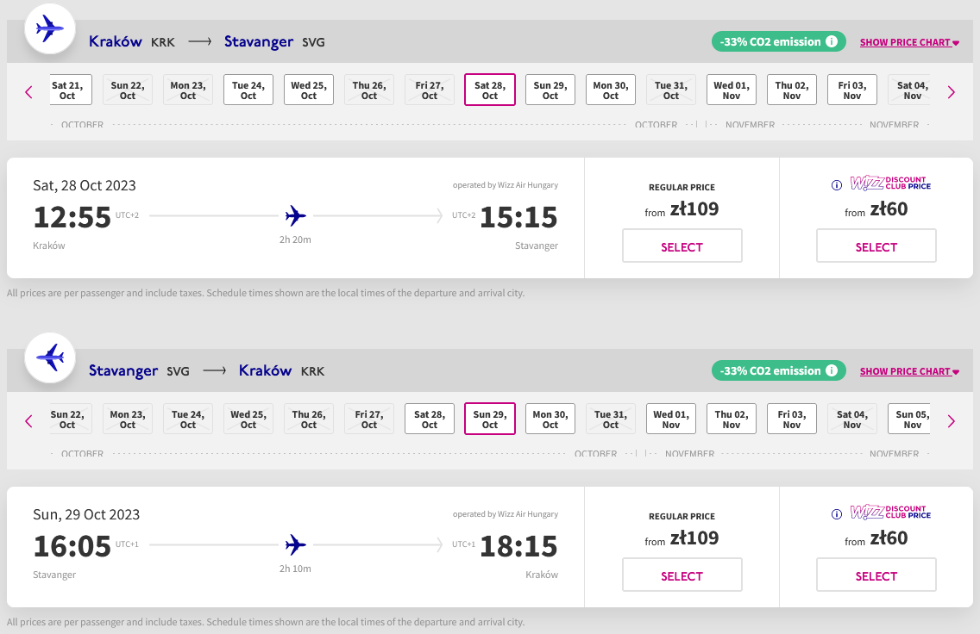Viewport: 980px width, 634px height.
Task: Show later dates for Kraków to Stavanger
Action: (x=952, y=92)
